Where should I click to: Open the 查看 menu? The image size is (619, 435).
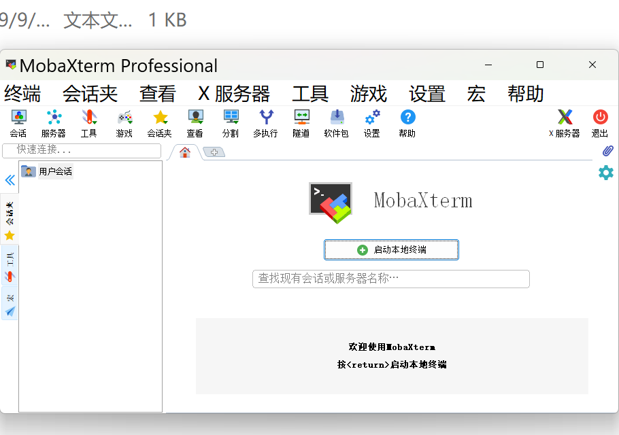click(158, 94)
